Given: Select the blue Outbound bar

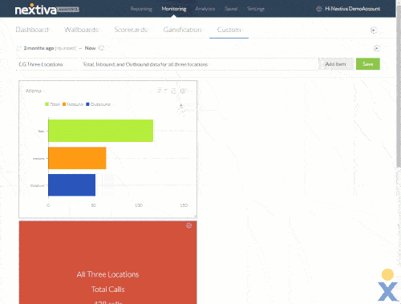Looking at the screenshot, I should pos(71,185).
